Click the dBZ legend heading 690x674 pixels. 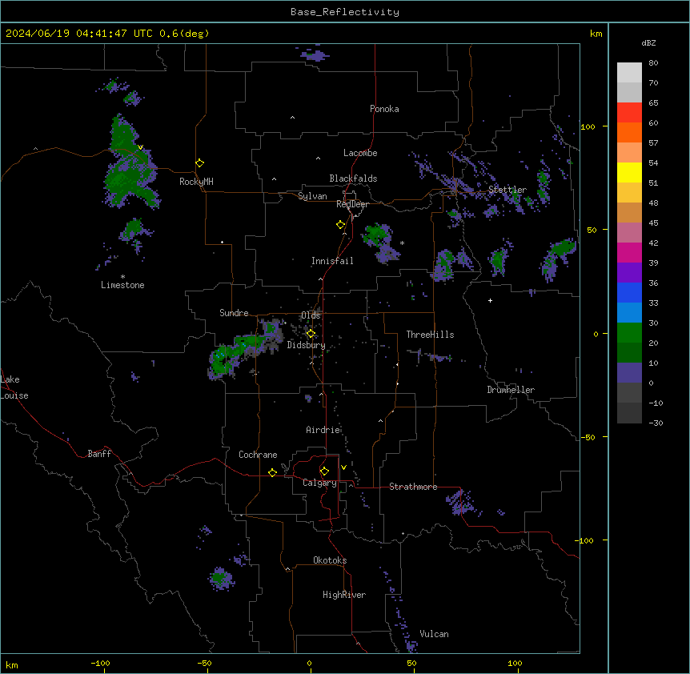(x=648, y=42)
